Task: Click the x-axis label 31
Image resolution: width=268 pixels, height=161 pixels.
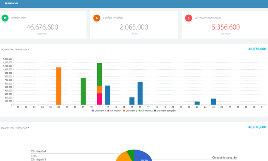Action: 262,107
